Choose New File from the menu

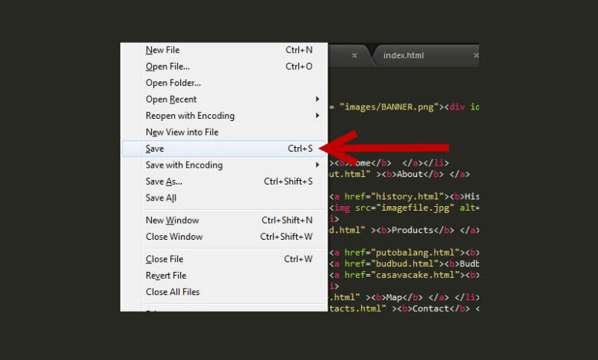coord(163,50)
